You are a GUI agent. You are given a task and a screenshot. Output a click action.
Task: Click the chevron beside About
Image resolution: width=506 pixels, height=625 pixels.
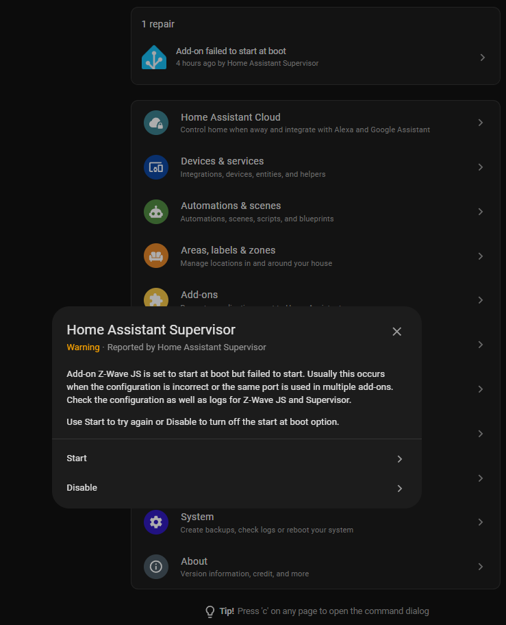tap(480, 566)
